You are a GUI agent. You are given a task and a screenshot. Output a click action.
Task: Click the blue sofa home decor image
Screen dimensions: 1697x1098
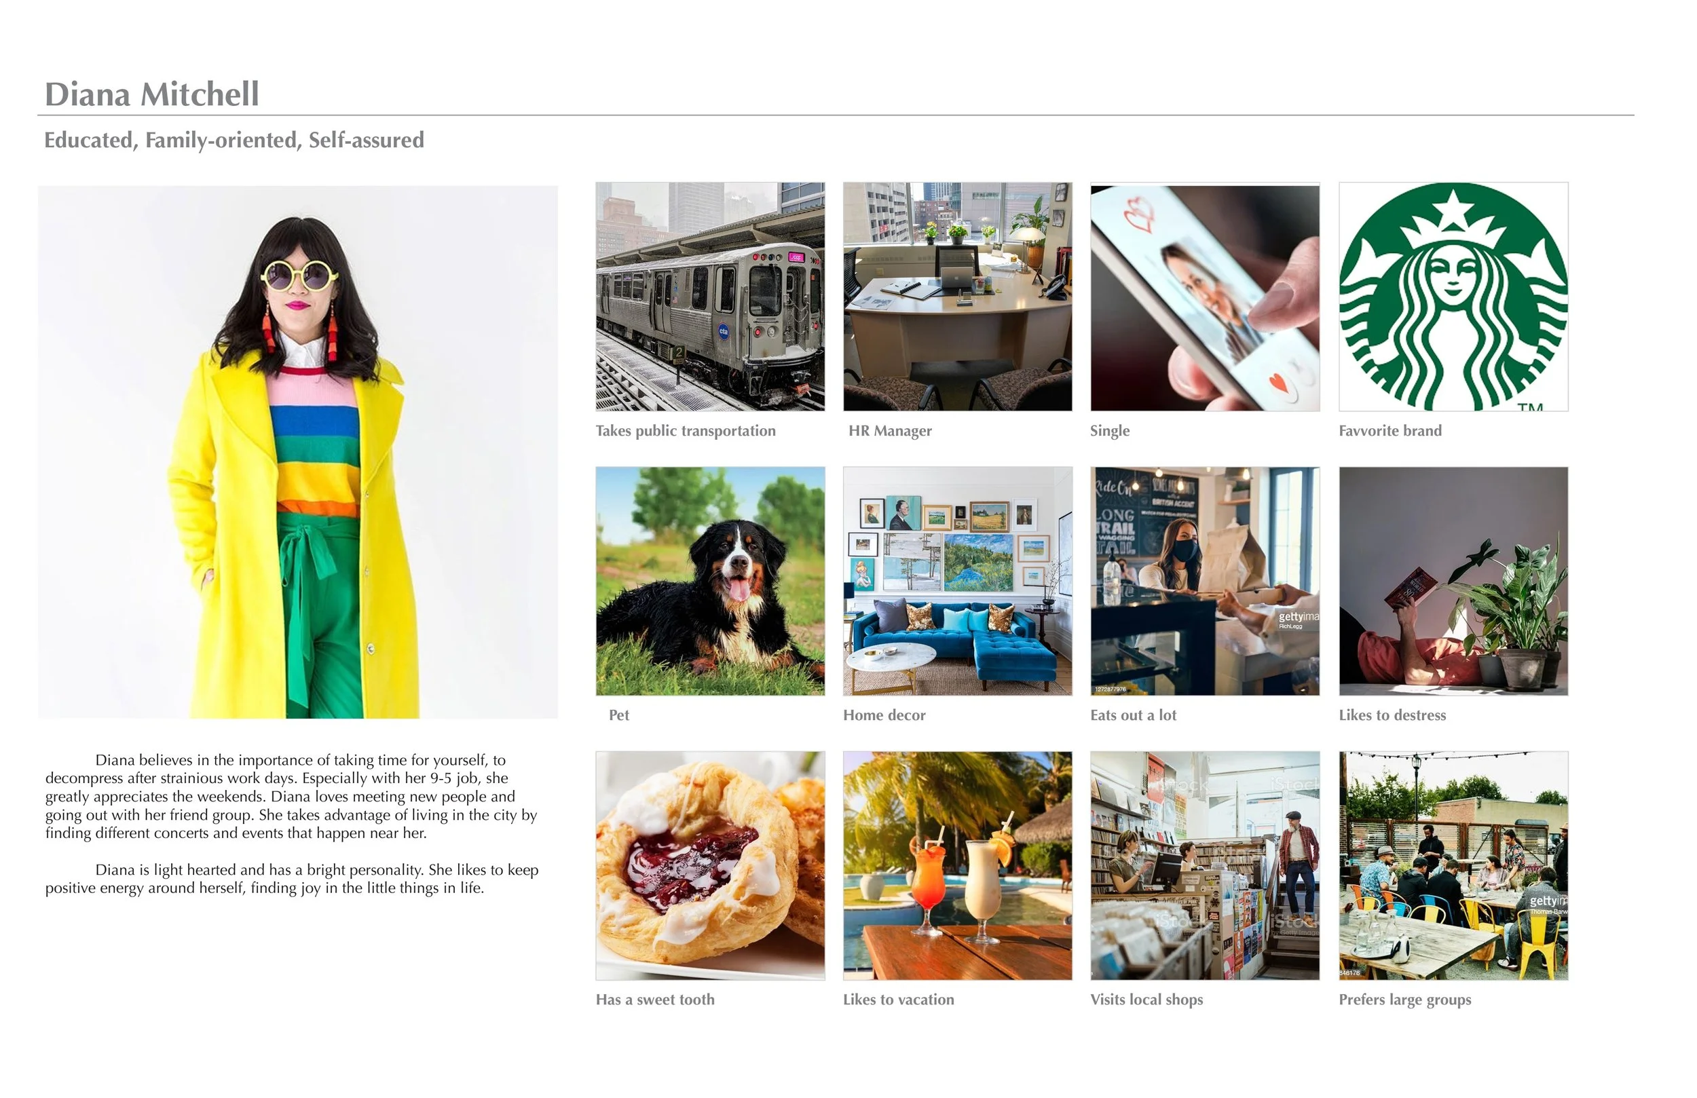[x=958, y=581]
